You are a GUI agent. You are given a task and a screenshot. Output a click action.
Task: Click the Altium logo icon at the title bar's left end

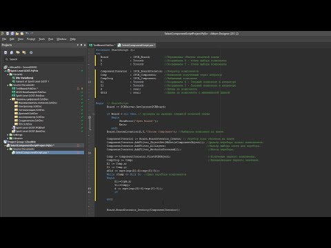coord(2,34)
